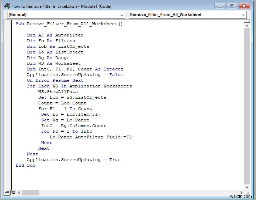Click the 'For F1 = 1 To Count' line
Viewport: 256px width, 200px height.
click(65, 109)
